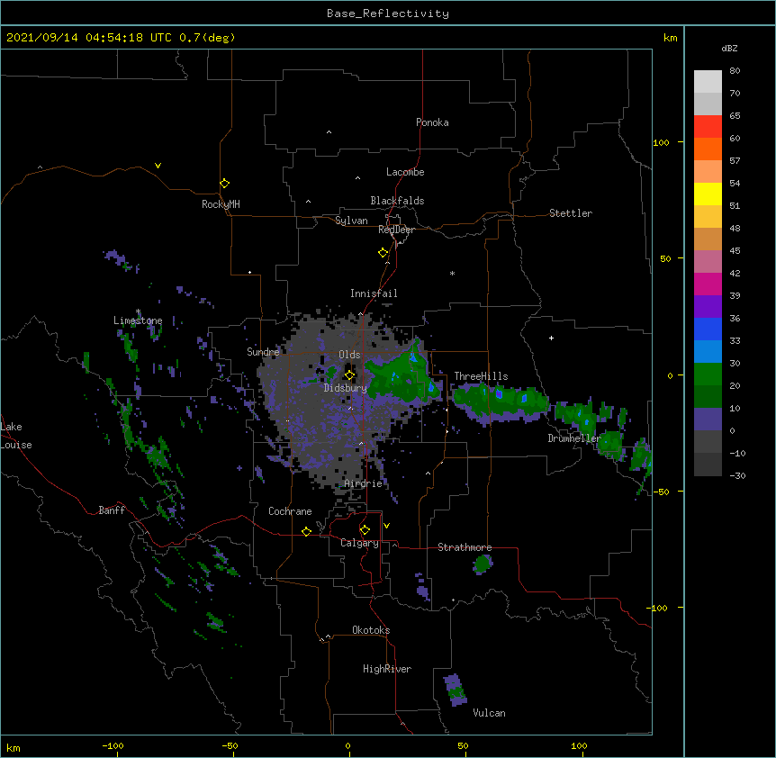
Task: Click the yellow V marker northwest of RockyMH
Action: (158, 166)
